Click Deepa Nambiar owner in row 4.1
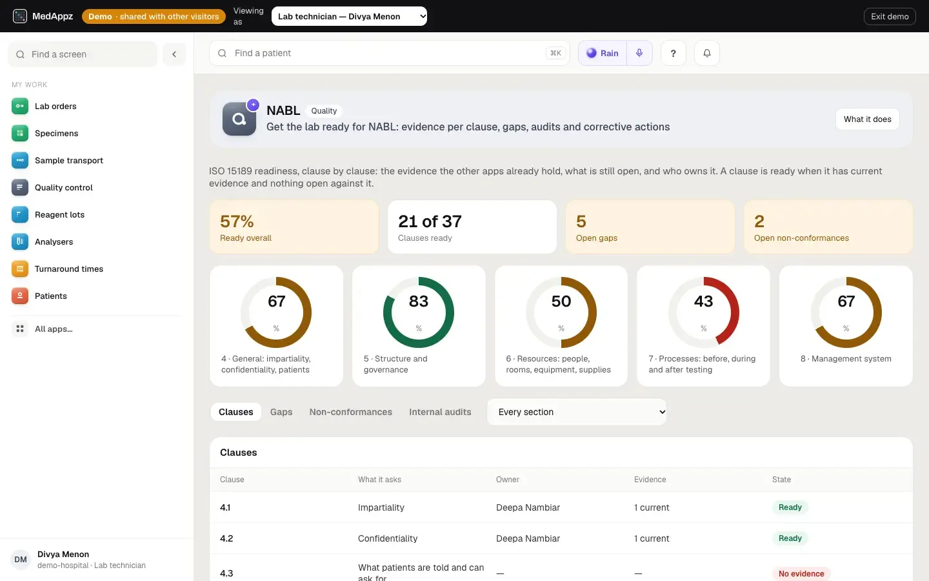Image resolution: width=929 pixels, height=581 pixels. coord(528,507)
